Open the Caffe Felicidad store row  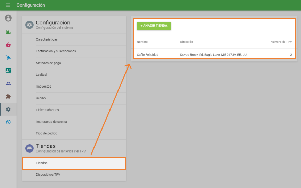pyautogui.click(x=214, y=55)
